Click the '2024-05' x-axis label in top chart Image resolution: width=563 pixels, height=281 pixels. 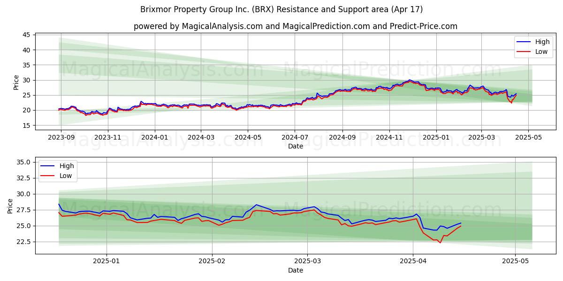pyautogui.click(x=248, y=138)
